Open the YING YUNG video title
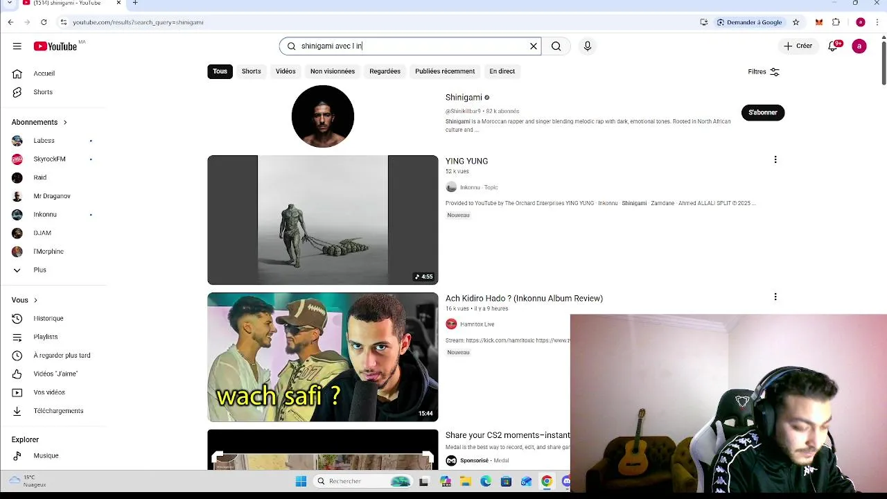The height and width of the screenshot is (499, 887). (x=466, y=161)
